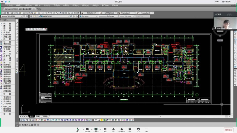
Task: Click the Save icon in the AutoCAD toolbar
Action: coord(8,13)
